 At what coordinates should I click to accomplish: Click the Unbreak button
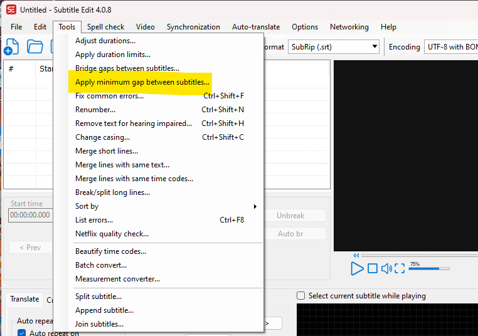point(294,216)
